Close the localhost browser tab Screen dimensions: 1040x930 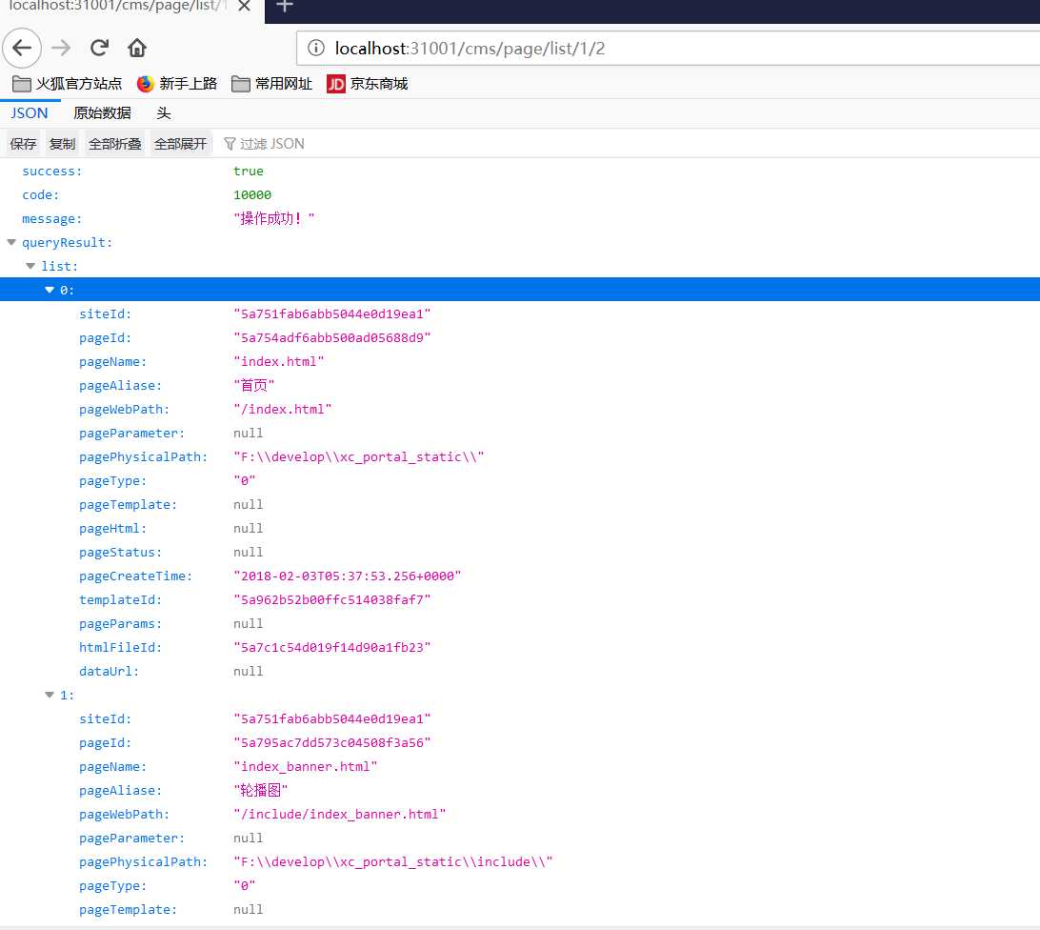244,6
